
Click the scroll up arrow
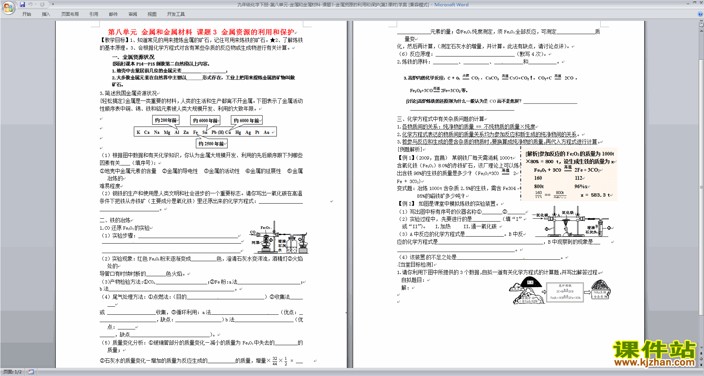click(701, 31)
